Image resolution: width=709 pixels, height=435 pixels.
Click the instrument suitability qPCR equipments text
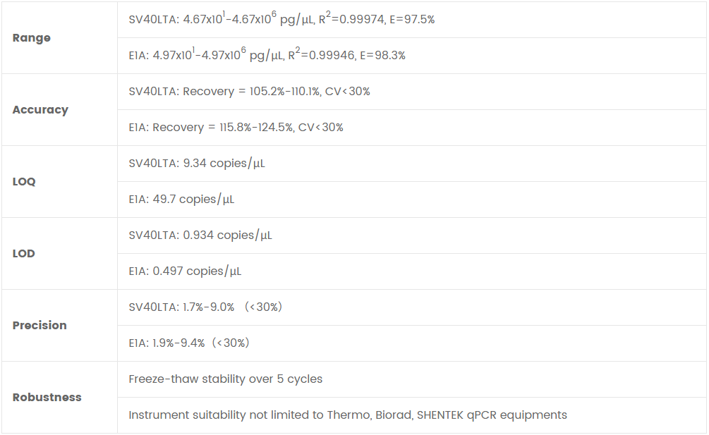(347, 415)
